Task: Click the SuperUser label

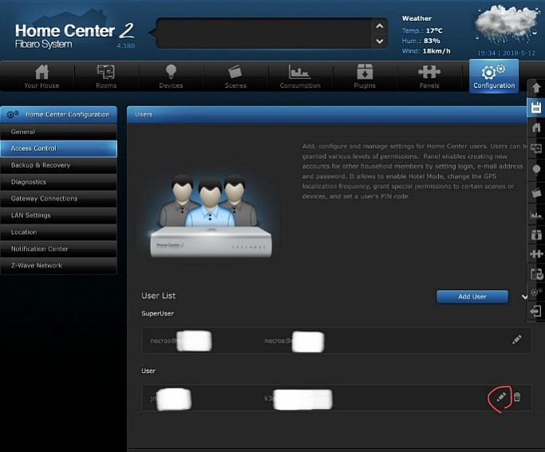Action: tap(157, 314)
